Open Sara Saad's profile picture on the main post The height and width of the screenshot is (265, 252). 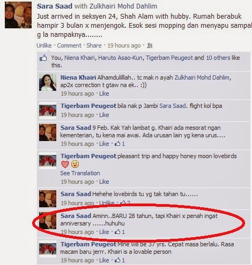click(x=18, y=15)
